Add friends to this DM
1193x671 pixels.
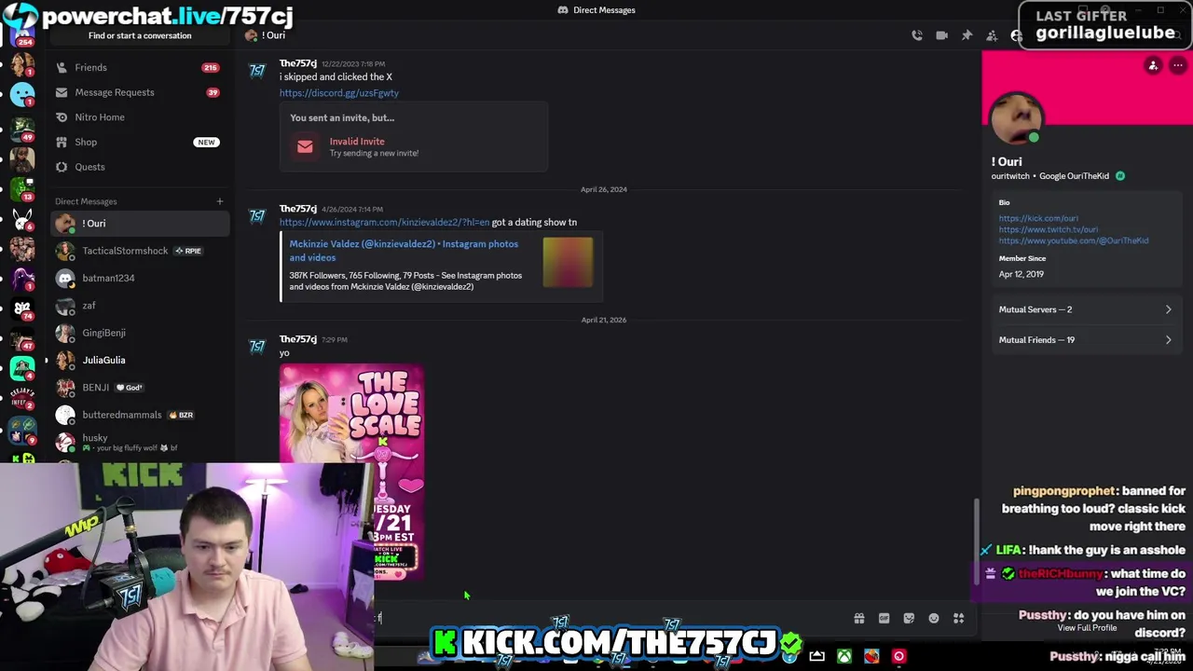pos(992,35)
